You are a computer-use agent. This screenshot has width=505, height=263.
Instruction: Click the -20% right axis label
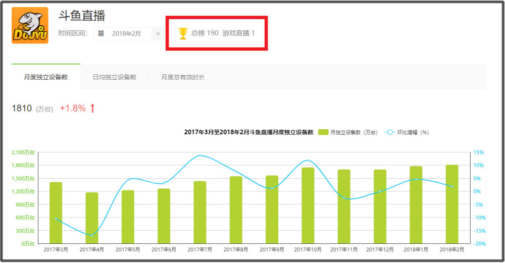coord(480,244)
